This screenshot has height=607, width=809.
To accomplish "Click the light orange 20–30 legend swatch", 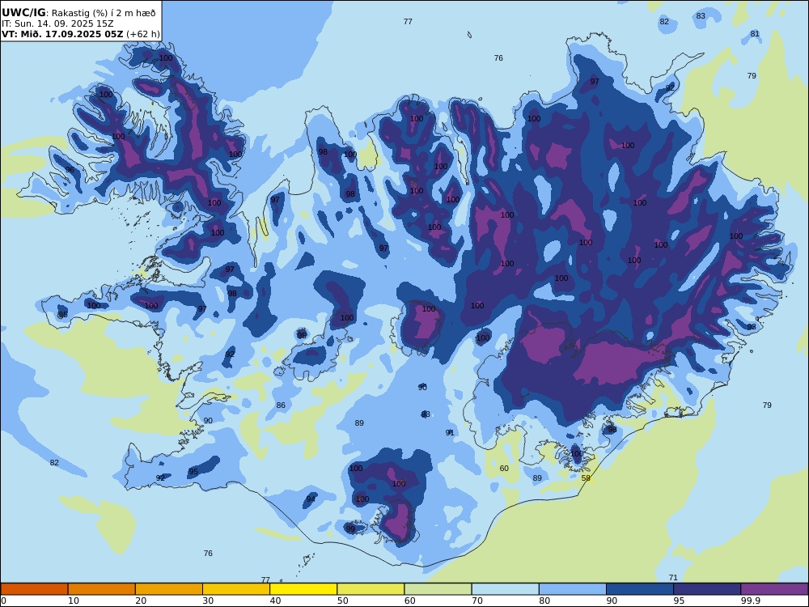I will [169, 589].
